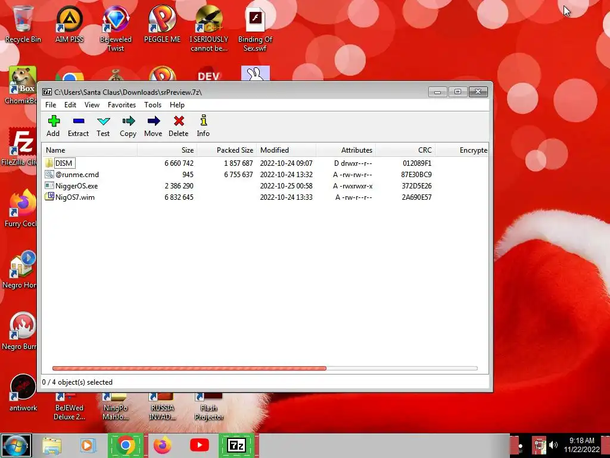
Task: Sort by the Name column header
Action: click(x=89, y=150)
